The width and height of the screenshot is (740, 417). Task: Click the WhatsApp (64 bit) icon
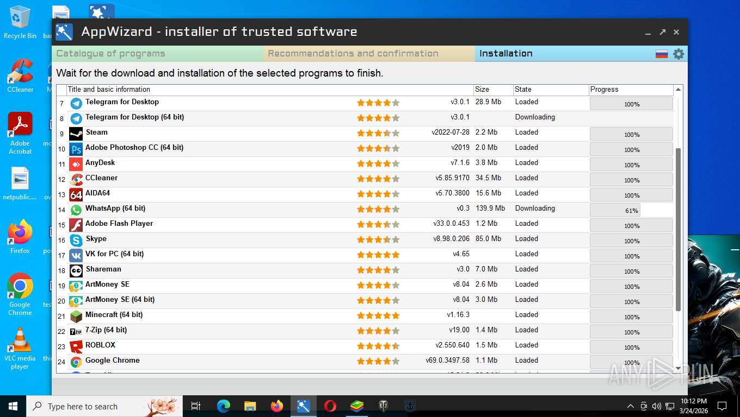pos(76,210)
